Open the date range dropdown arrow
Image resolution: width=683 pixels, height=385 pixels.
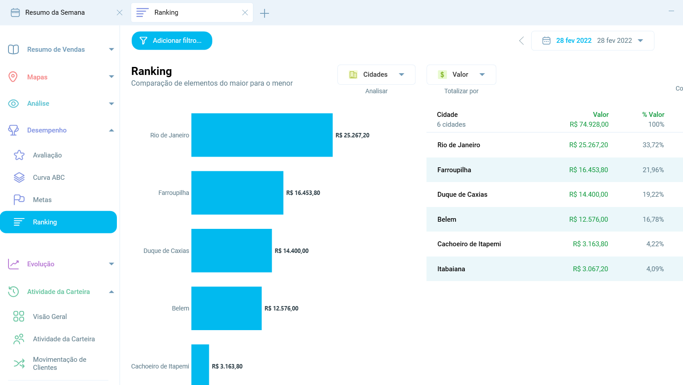point(641,41)
